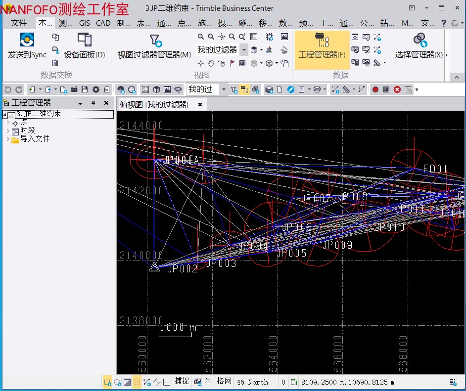Expand the 时段 tree node

(x=8, y=130)
